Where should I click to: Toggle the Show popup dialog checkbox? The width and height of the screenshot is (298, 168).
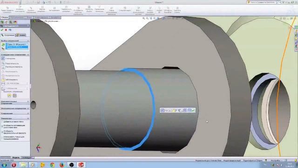tap(2, 126)
